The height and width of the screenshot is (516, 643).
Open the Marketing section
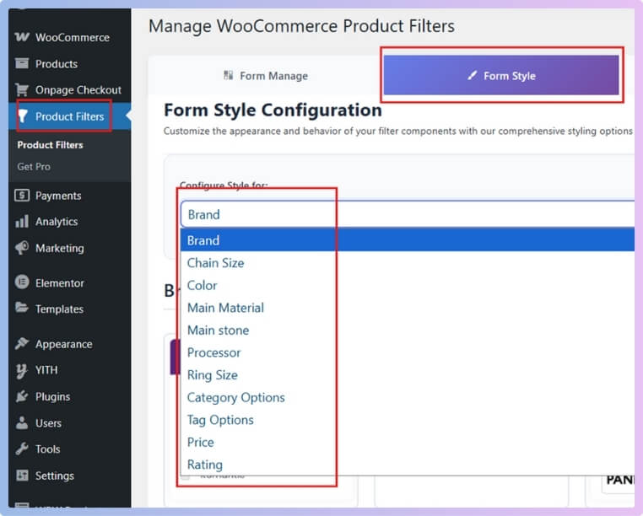pos(70,248)
